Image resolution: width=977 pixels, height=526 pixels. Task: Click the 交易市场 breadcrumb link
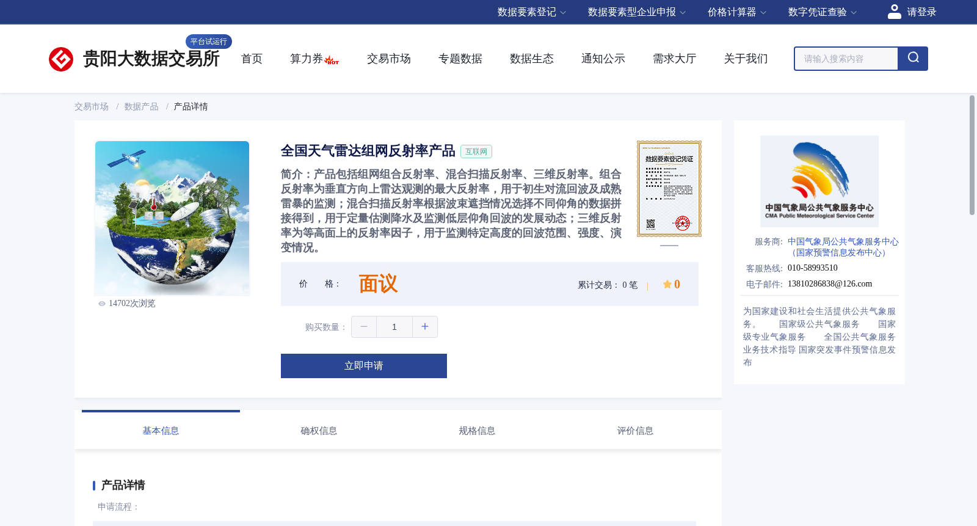92,107
